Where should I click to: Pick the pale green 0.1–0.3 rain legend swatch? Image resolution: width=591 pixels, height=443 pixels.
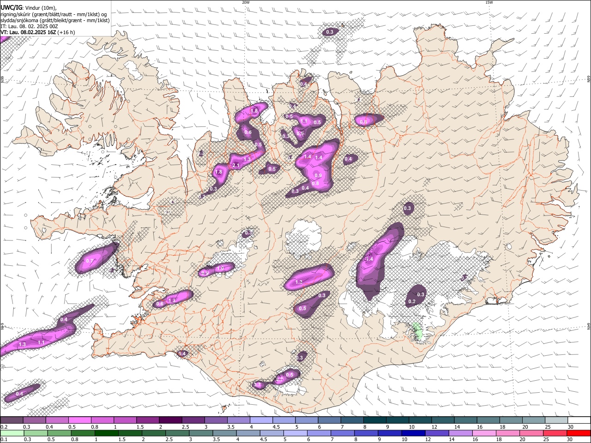pos(12,433)
